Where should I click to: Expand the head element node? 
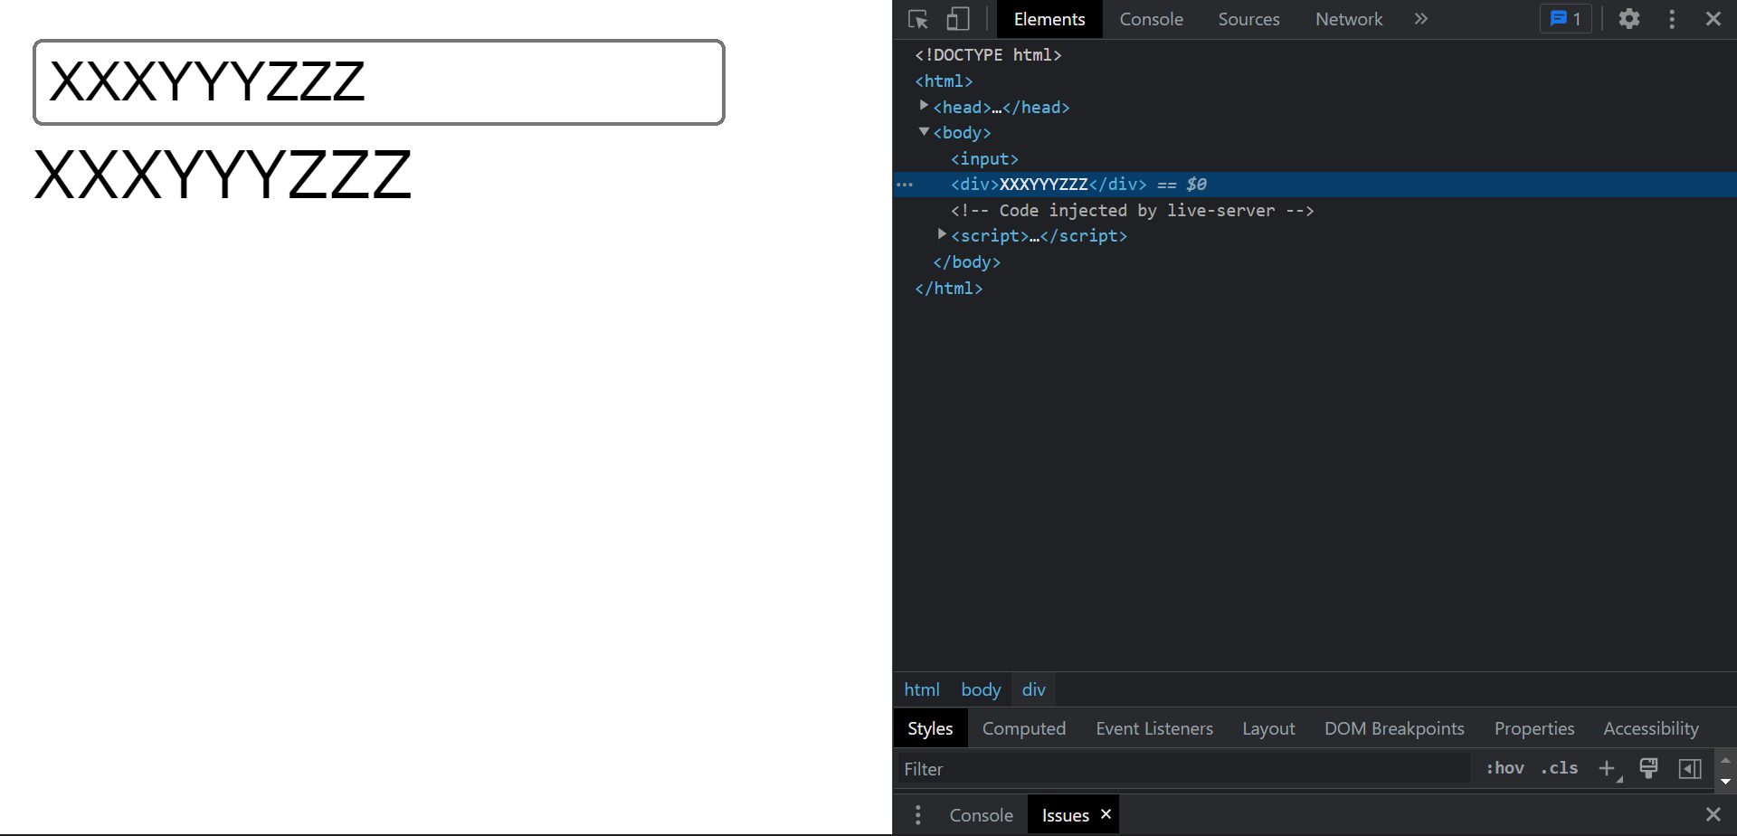click(x=924, y=106)
